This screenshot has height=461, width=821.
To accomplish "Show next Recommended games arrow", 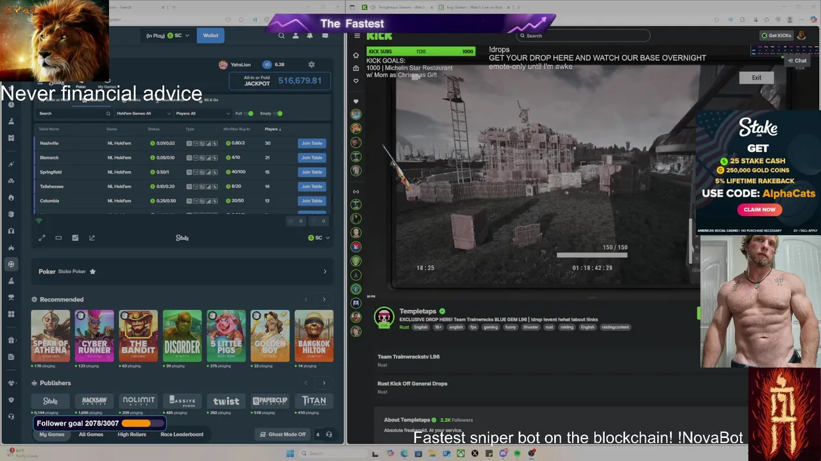I will coord(324,300).
